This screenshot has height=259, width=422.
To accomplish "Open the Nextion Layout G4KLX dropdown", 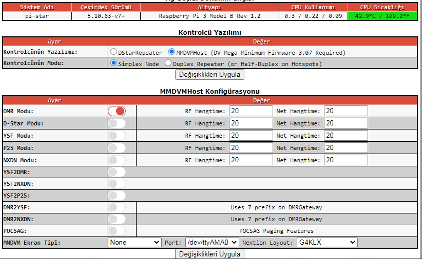I will click(x=327, y=242).
